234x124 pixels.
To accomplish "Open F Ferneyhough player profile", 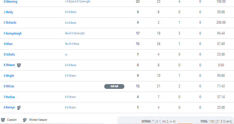I will click(x=13, y=33).
